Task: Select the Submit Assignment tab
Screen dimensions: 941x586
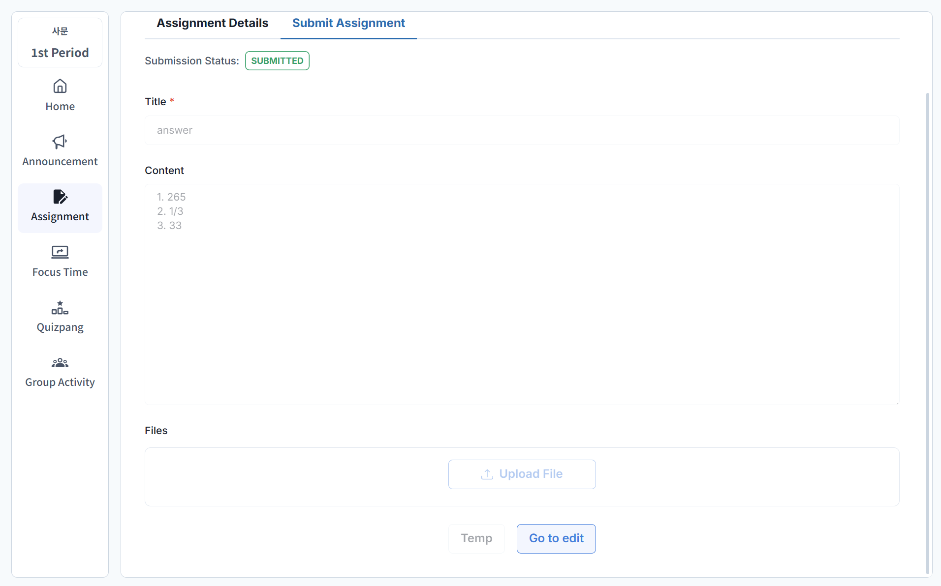Action: point(348,23)
